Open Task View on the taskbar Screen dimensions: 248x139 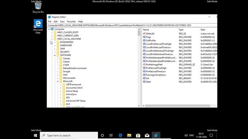tap(111, 136)
